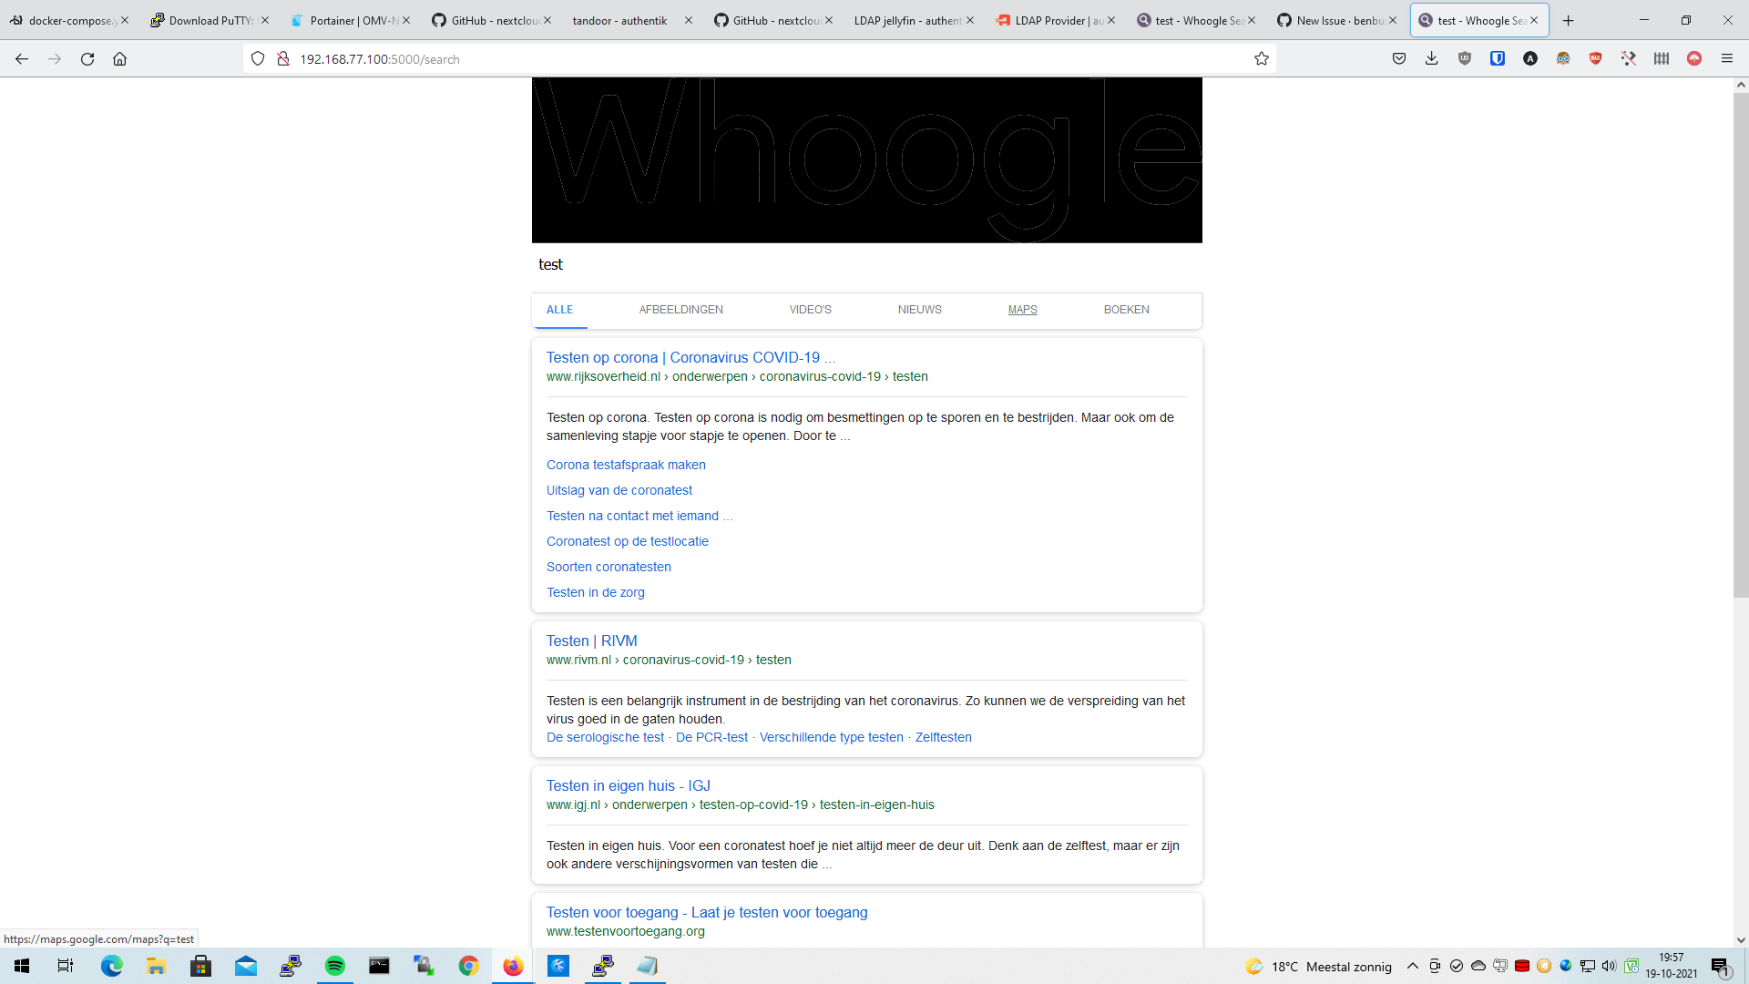This screenshot has height=984, width=1749.
Task: Expand the system tray hidden icons chevron
Action: 1412,966
